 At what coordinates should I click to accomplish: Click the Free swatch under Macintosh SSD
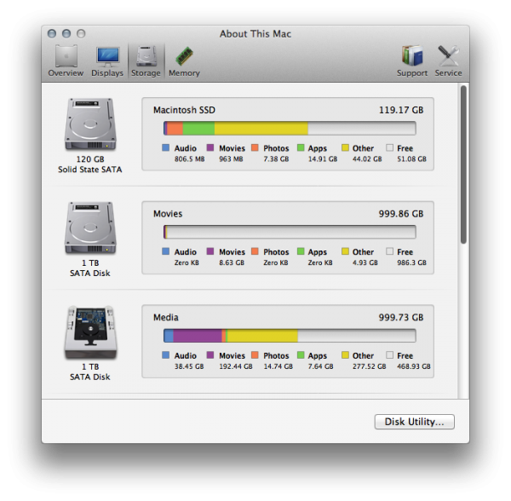click(389, 147)
